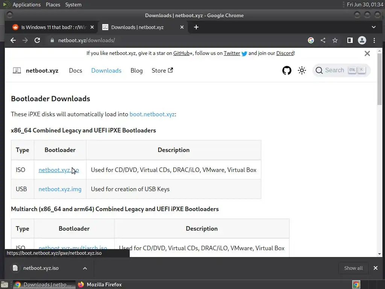Open the Store external link

162,70
